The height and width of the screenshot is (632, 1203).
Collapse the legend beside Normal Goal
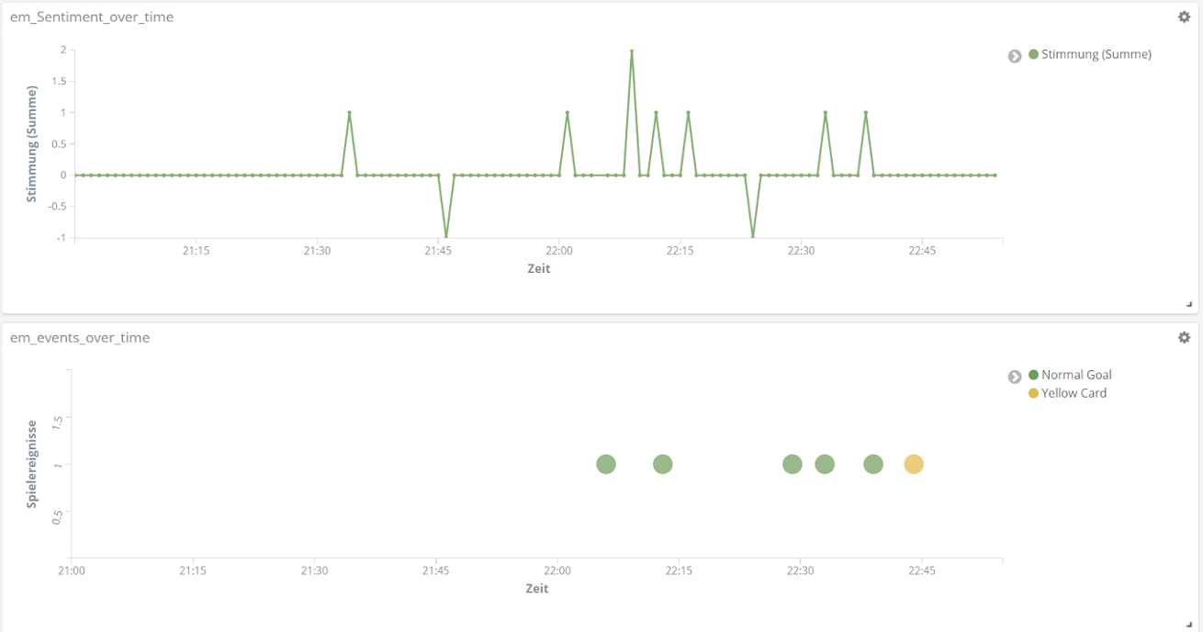[1015, 377]
